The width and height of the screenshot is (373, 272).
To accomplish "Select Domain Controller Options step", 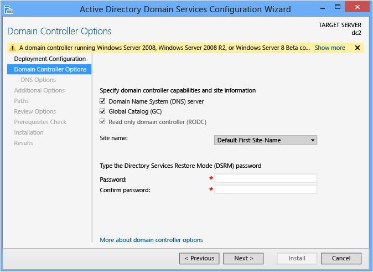I will pos(50,69).
